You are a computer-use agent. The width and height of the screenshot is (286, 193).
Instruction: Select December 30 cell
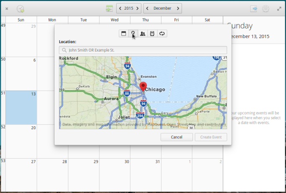click(115, 175)
